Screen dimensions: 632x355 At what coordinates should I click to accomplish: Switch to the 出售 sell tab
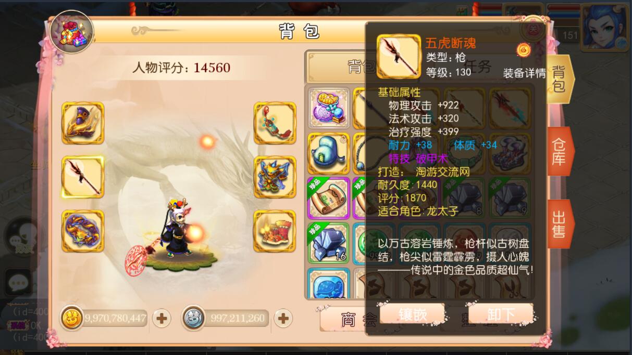click(561, 224)
